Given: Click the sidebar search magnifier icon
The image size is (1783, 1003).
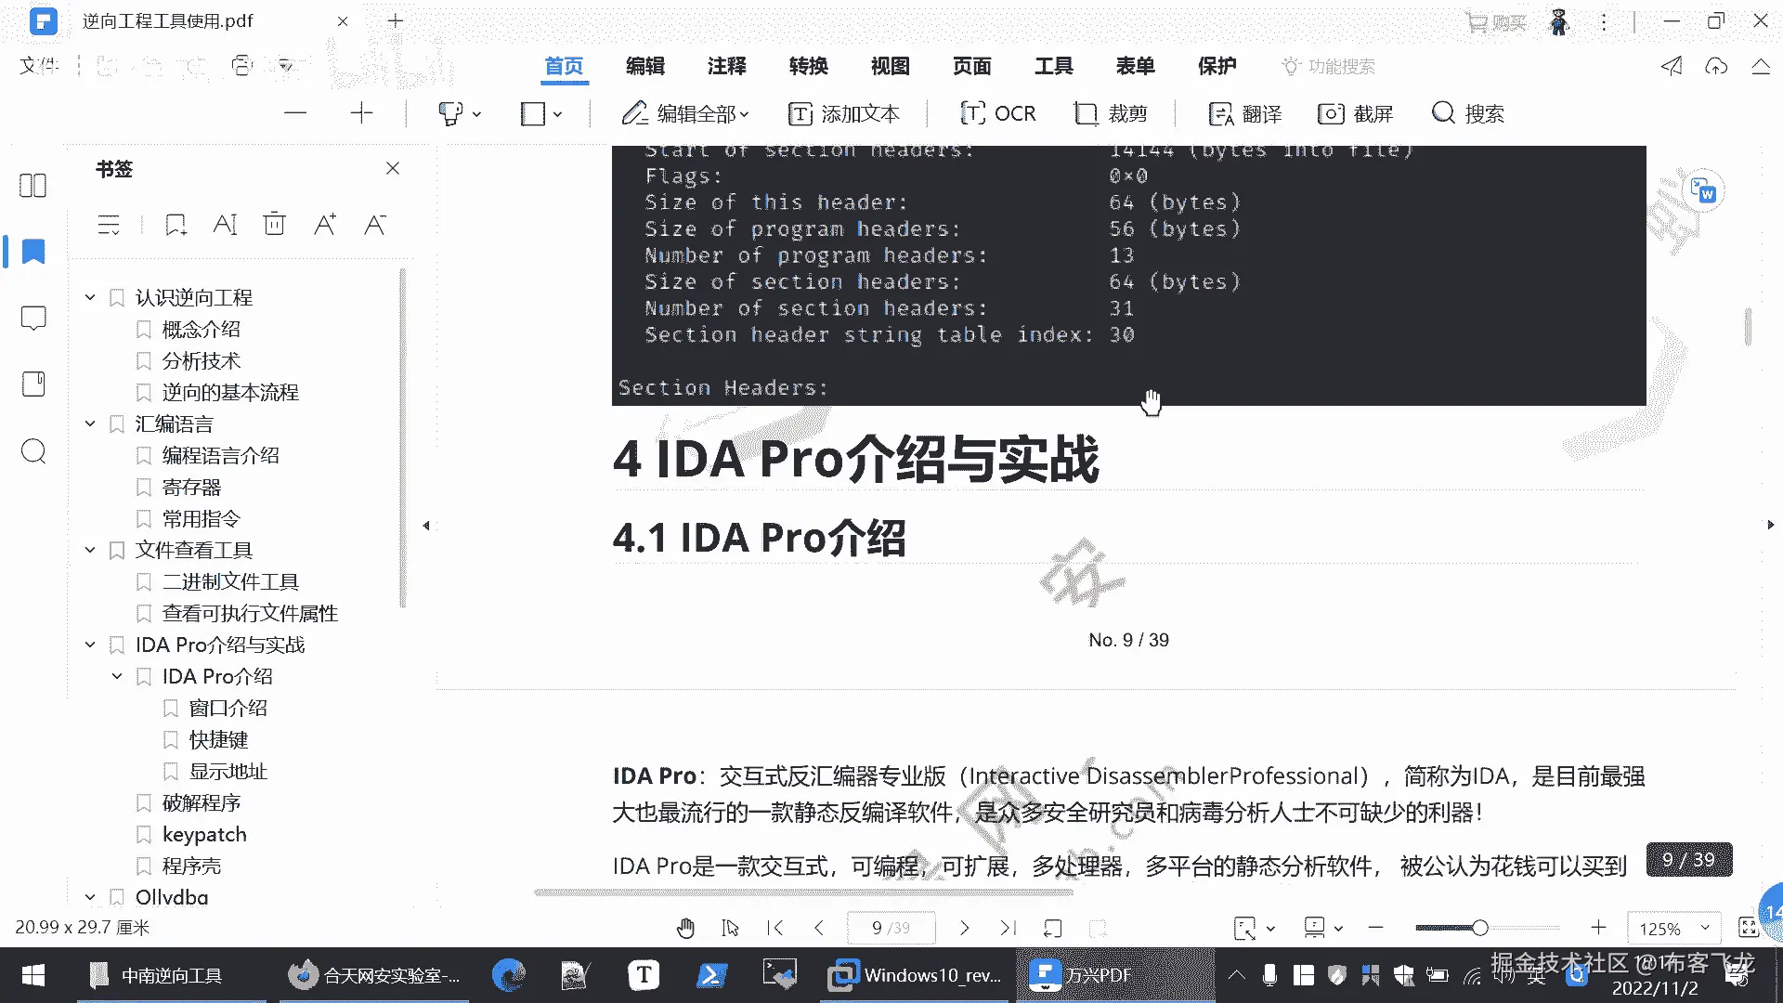Looking at the screenshot, I should [x=33, y=452].
